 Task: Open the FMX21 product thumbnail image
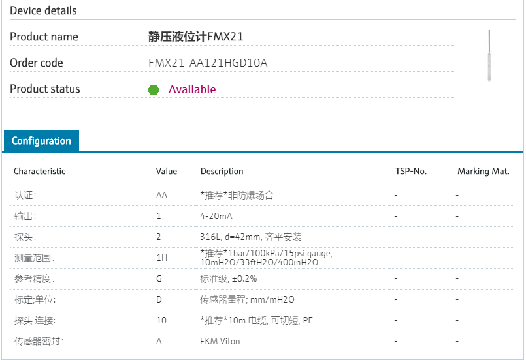coord(489,55)
